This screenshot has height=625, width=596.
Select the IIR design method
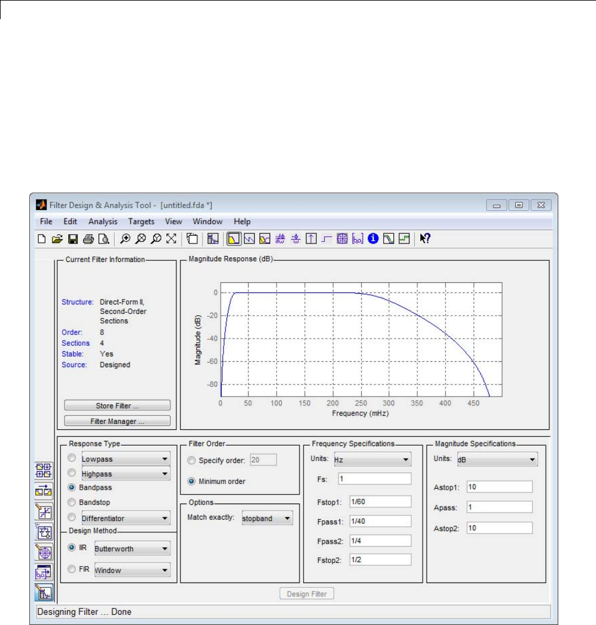point(72,547)
